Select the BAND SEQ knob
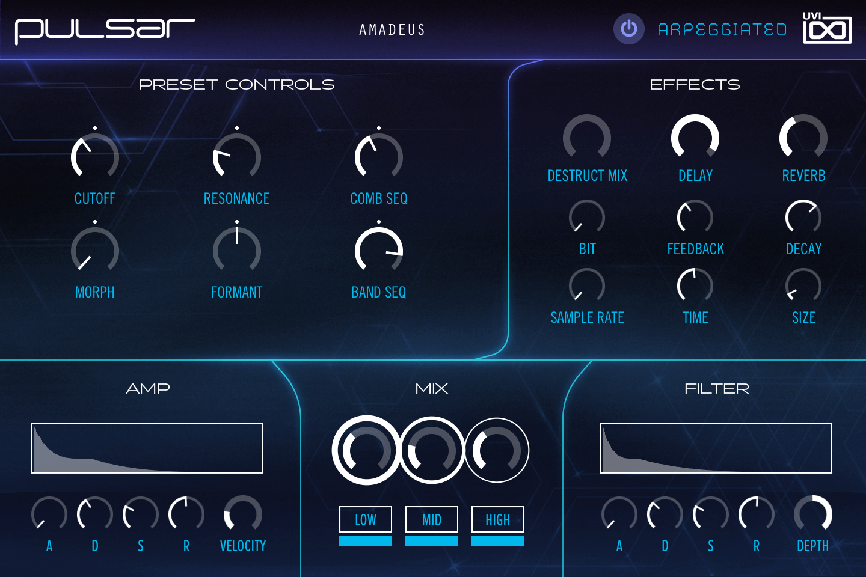Screen dimensions: 866x577 pos(379,250)
